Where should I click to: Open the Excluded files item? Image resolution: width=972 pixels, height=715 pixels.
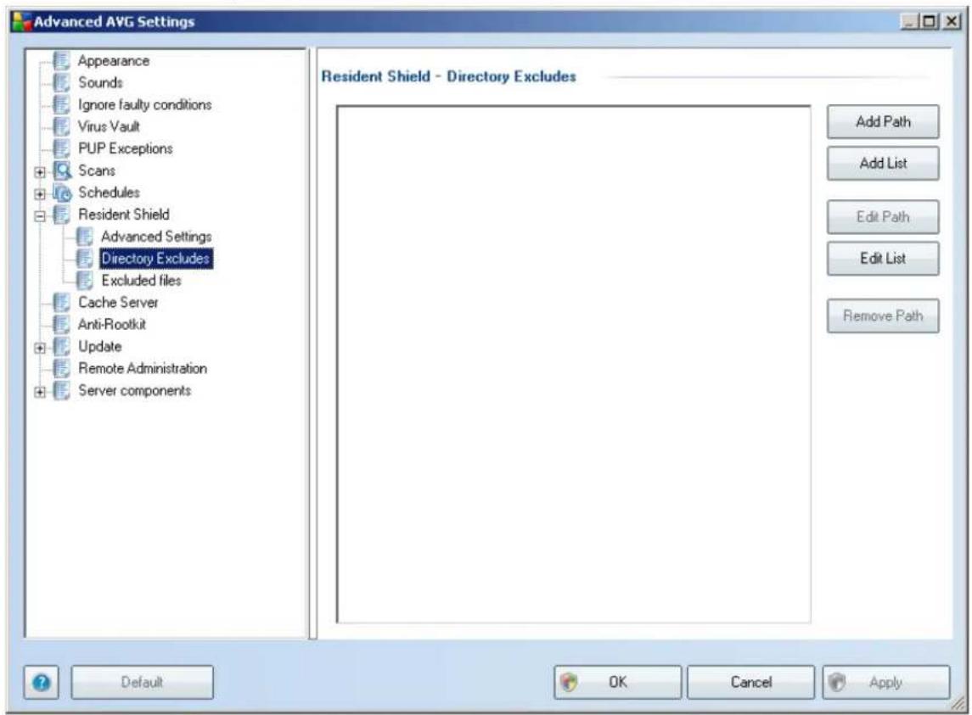point(141,281)
